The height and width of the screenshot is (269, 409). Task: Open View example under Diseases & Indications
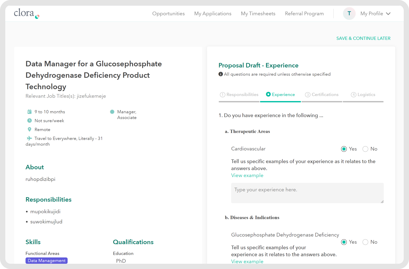(247, 261)
